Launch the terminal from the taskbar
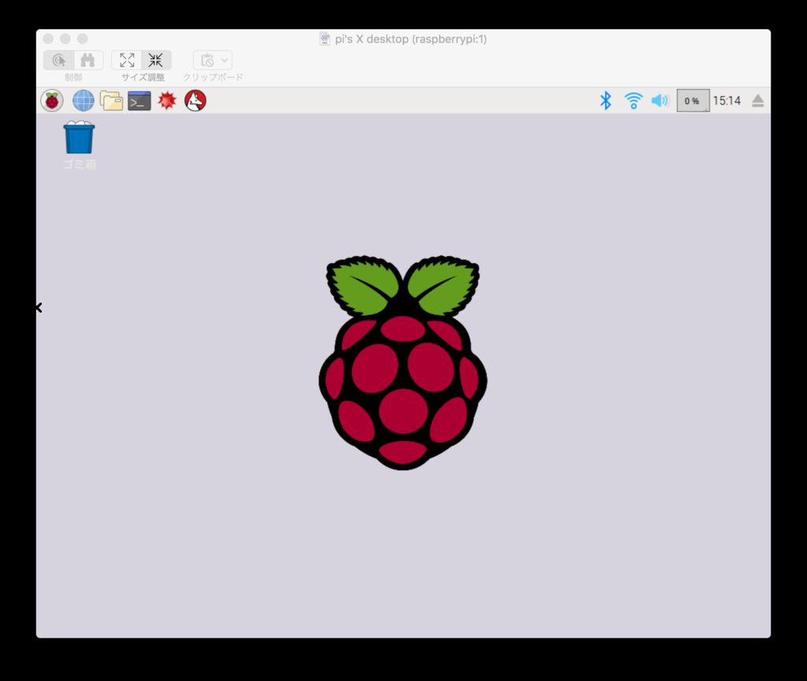This screenshot has height=681, width=807. pos(139,102)
